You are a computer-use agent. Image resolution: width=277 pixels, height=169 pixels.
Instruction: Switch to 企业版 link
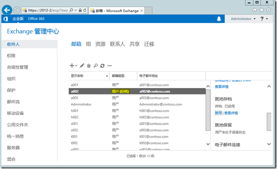tap(18, 19)
